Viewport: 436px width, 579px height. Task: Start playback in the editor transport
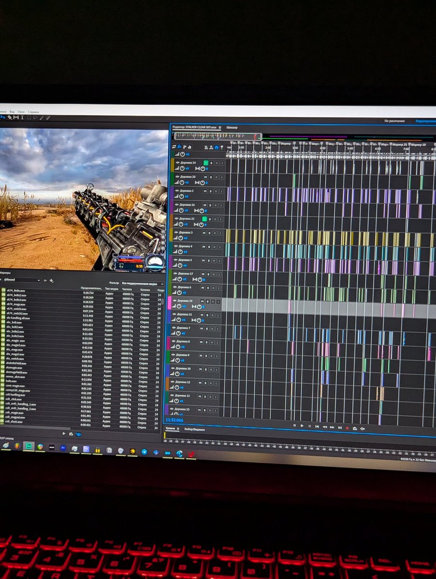pos(302,426)
